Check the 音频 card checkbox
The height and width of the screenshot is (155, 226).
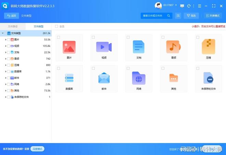tap(163, 37)
